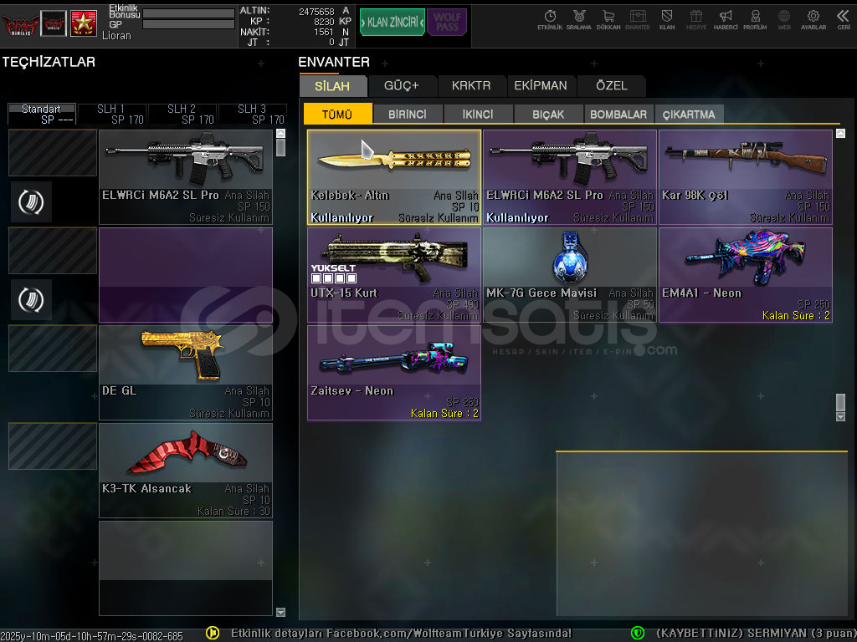
Task: Click the Wolfteam logo icon top-left
Action: pyautogui.click(x=19, y=23)
